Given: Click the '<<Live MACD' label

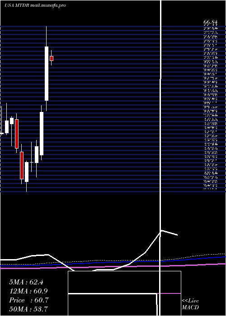Looking at the screenshot, I should [190, 304].
